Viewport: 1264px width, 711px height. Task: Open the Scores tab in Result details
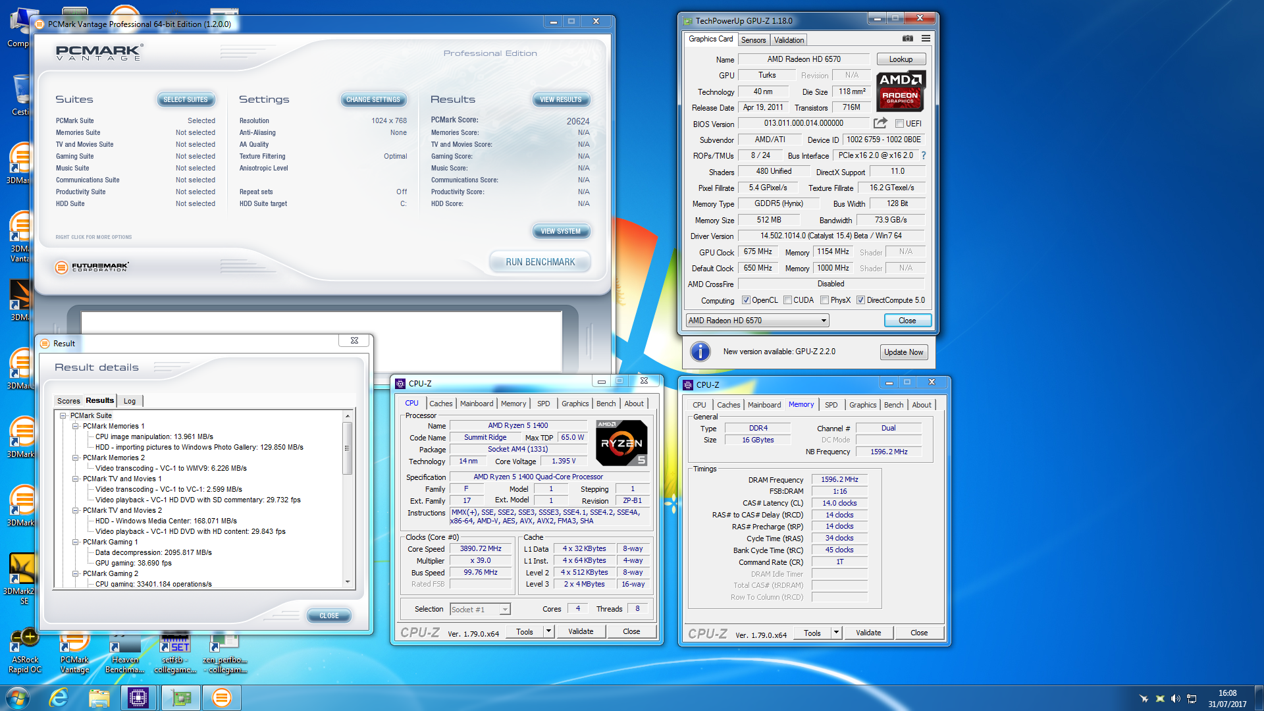[x=68, y=401]
